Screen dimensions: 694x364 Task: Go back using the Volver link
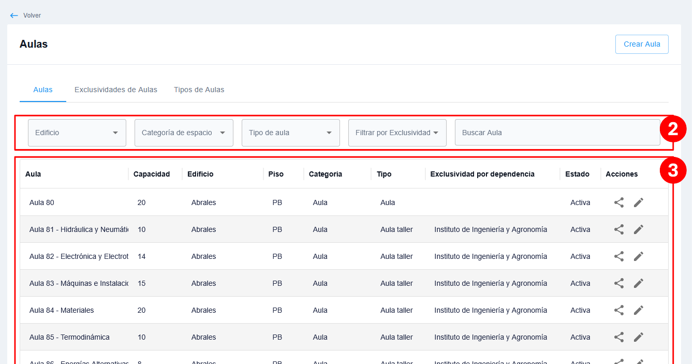pos(32,16)
